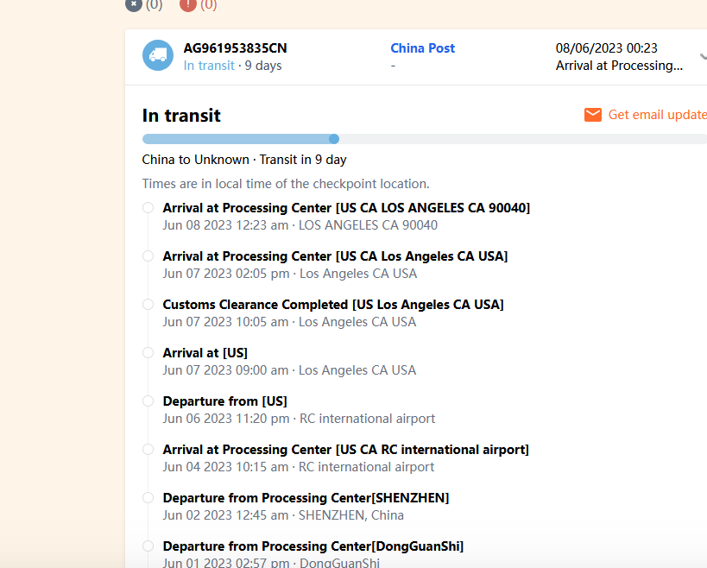Click the blue truck shipment icon

[158, 56]
